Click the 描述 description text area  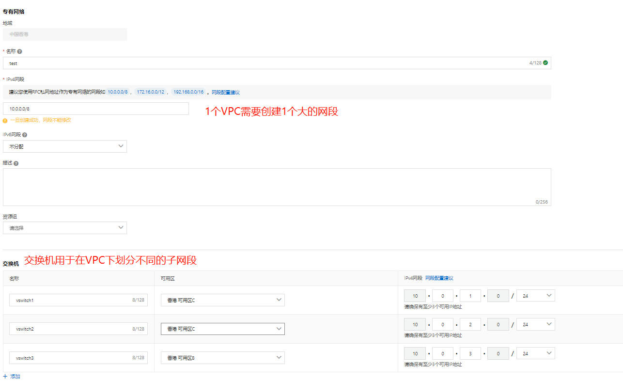pos(276,187)
